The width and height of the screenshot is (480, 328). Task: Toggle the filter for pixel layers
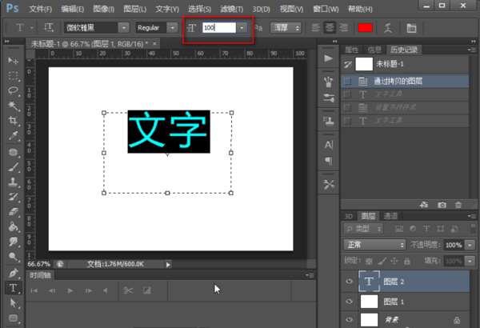click(x=399, y=229)
